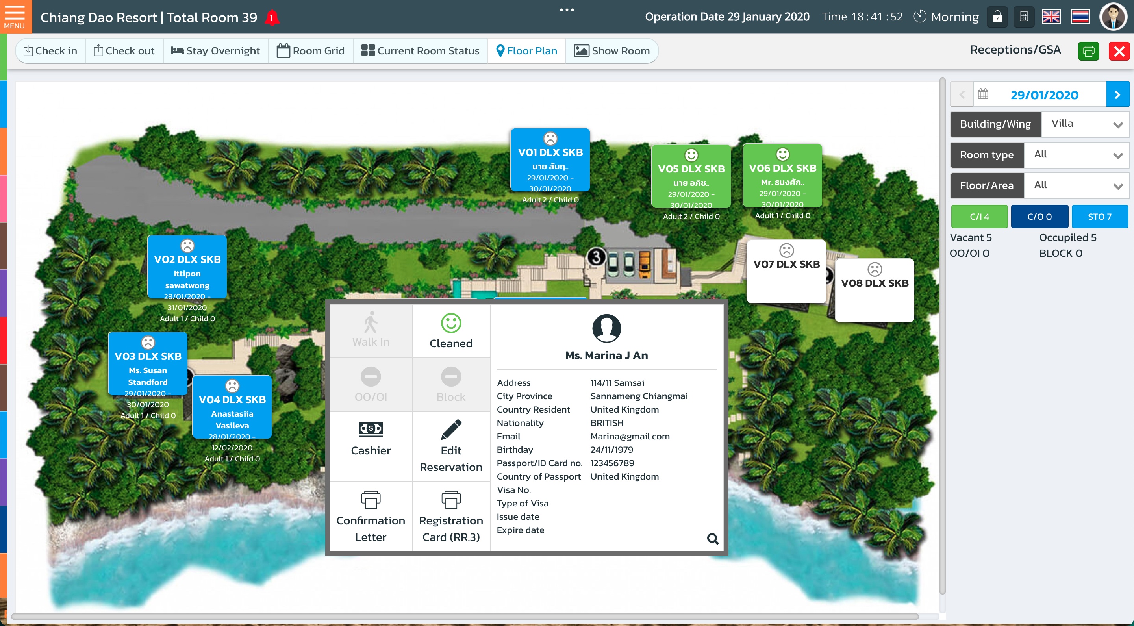
Task: Open Current Room Status tab
Action: (x=421, y=51)
